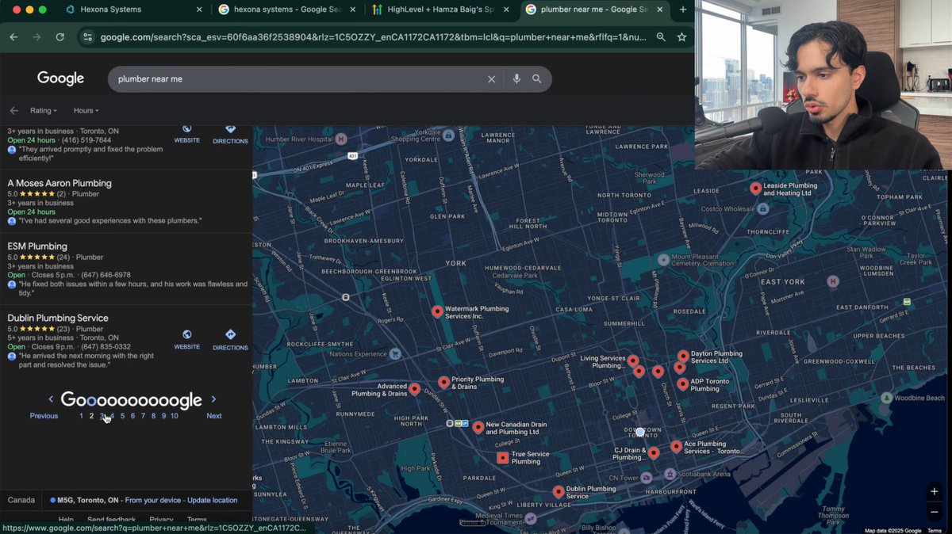Select the ADP Toronto Plumbing map pin
The width and height of the screenshot is (952, 534).
pyautogui.click(x=683, y=383)
